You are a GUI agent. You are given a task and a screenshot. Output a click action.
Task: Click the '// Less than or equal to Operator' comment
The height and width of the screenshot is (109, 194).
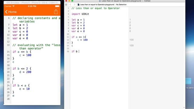pos(96,8)
